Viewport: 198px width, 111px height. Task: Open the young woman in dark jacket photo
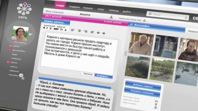[188, 50]
